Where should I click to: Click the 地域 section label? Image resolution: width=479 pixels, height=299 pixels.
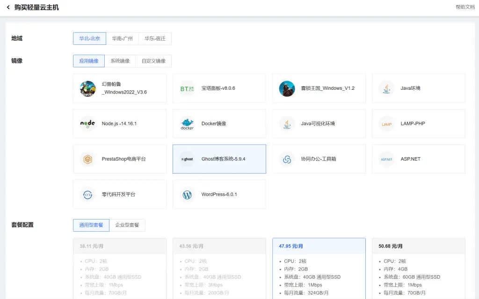pyautogui.click(x=17, y=38)
